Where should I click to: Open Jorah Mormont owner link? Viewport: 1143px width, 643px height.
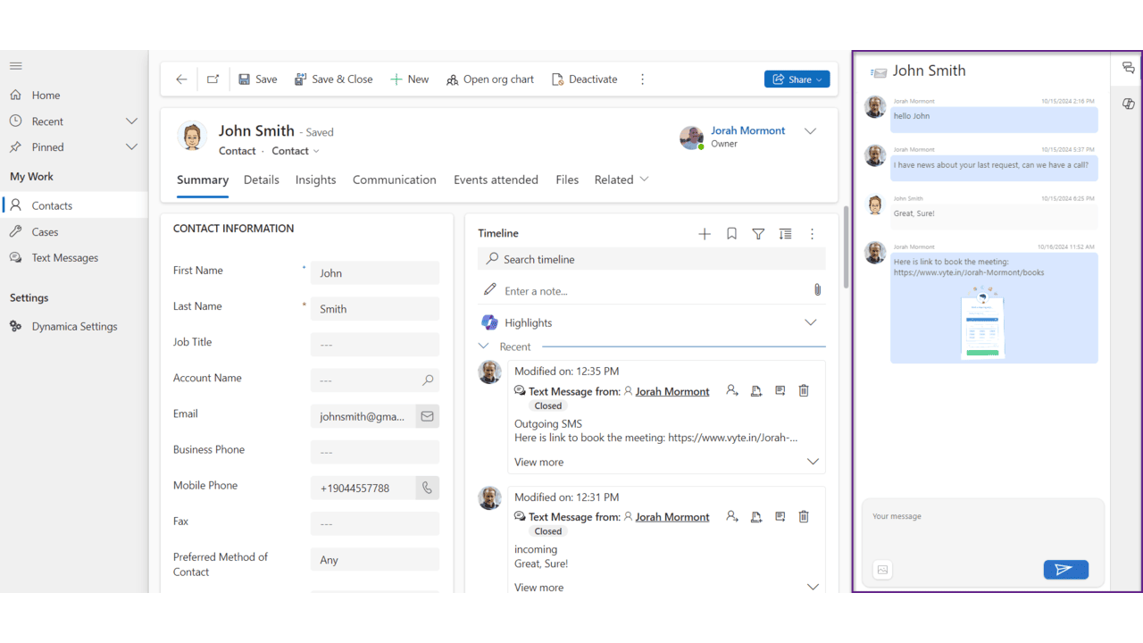click(747, 130)
